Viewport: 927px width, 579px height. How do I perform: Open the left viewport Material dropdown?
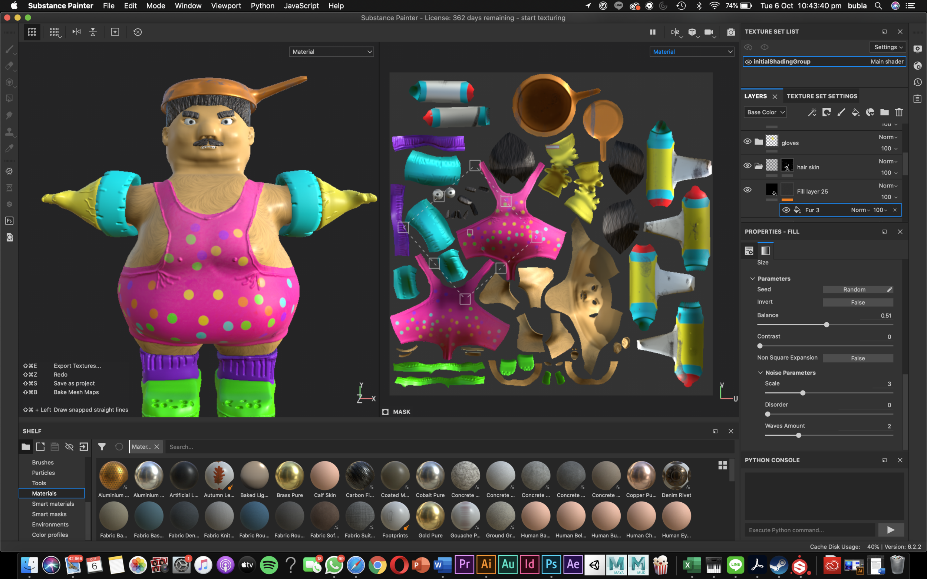(x=331, y=52)
